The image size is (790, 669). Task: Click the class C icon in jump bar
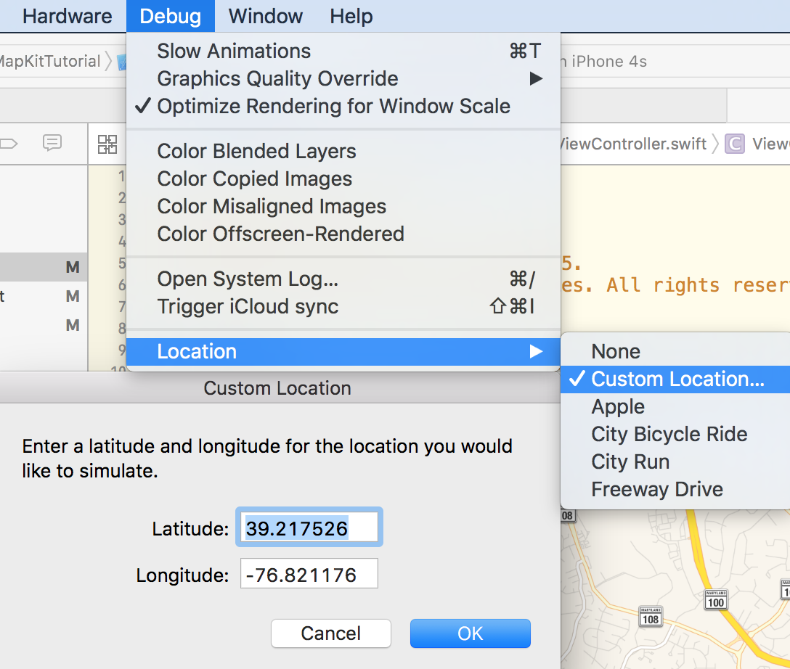click(x=735, y=144)
